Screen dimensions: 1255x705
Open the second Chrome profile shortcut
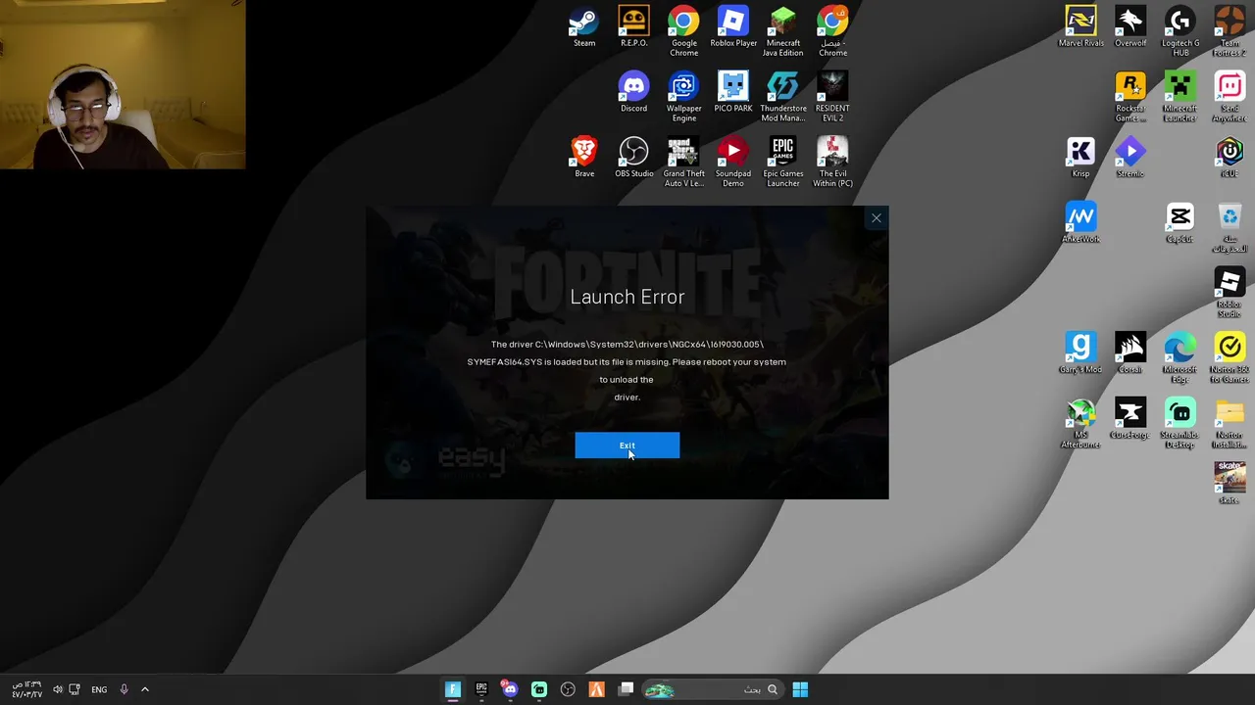(832, 31)
